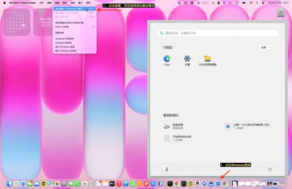Open pinned Settings gear icon
The height and width of the screenshot is (189, 292).
187,60
